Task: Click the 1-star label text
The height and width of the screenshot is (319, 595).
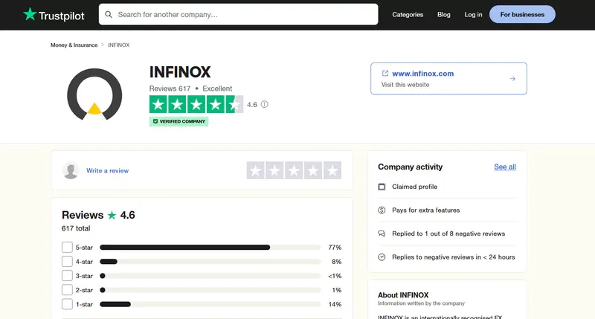Action: [84, 304]
